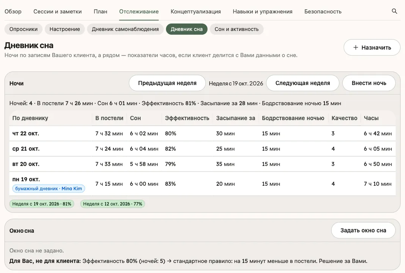Open the Сон и активность section

coord(236,29)
